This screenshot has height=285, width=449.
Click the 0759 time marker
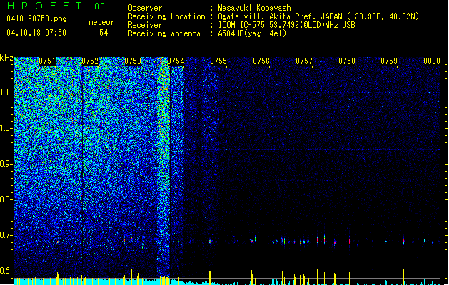tap(389, 61)
